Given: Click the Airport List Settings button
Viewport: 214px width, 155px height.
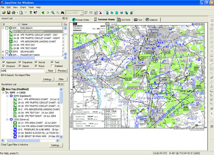Looking at the screenshot, I should pos(48,79).
